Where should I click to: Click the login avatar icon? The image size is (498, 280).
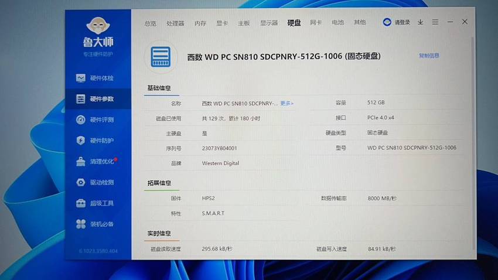tap(387, 22)
